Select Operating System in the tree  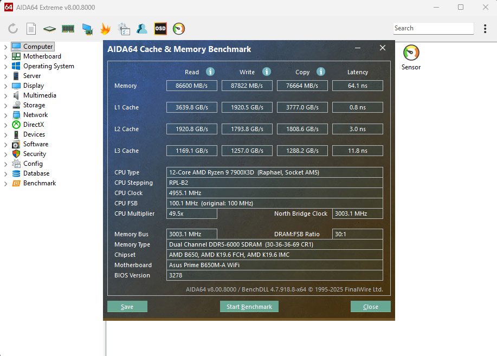pyautogui.click(x=48, y=66)
